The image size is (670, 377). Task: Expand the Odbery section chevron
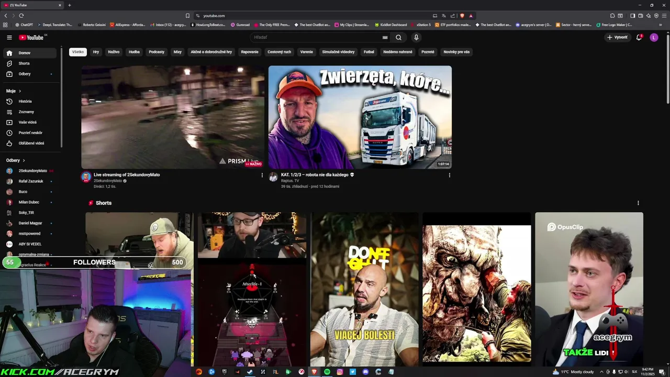coord(24,160)
